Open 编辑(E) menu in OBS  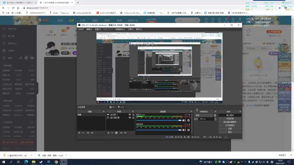click(x=89, y=29)
